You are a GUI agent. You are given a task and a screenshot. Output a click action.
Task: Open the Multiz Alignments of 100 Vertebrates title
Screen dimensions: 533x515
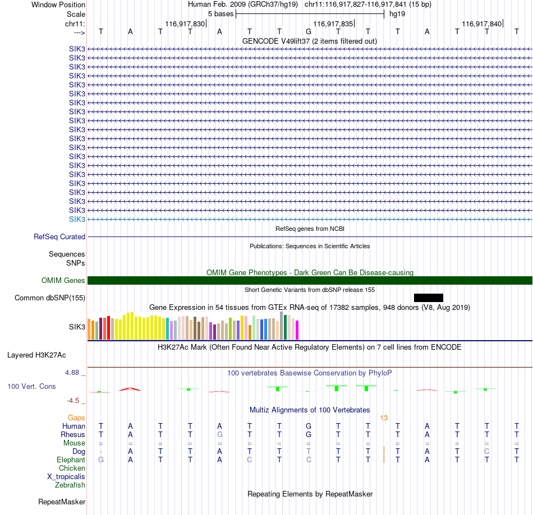[x=310, y=410]
